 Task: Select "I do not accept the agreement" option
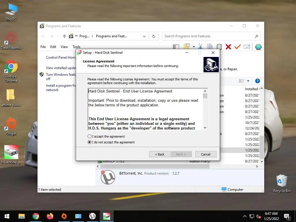[90, 142]
